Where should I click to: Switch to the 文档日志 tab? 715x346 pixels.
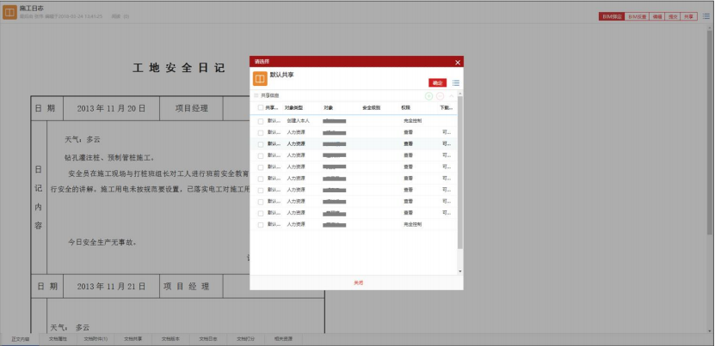pos(208,339)
